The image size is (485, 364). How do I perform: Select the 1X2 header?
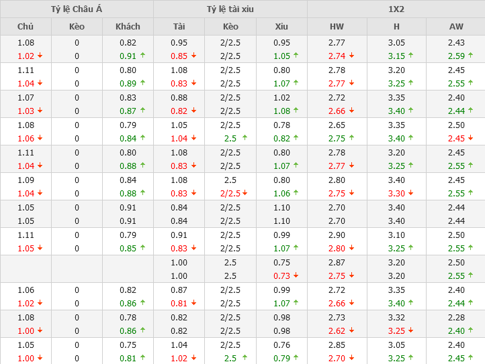tap(396, 9)
